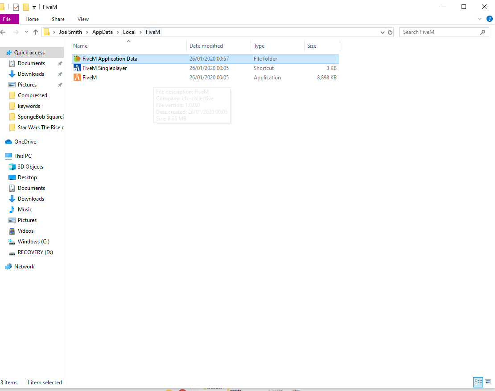Select the details view in the status bar
The image size is (495, 391).
(x=478, y=382)
